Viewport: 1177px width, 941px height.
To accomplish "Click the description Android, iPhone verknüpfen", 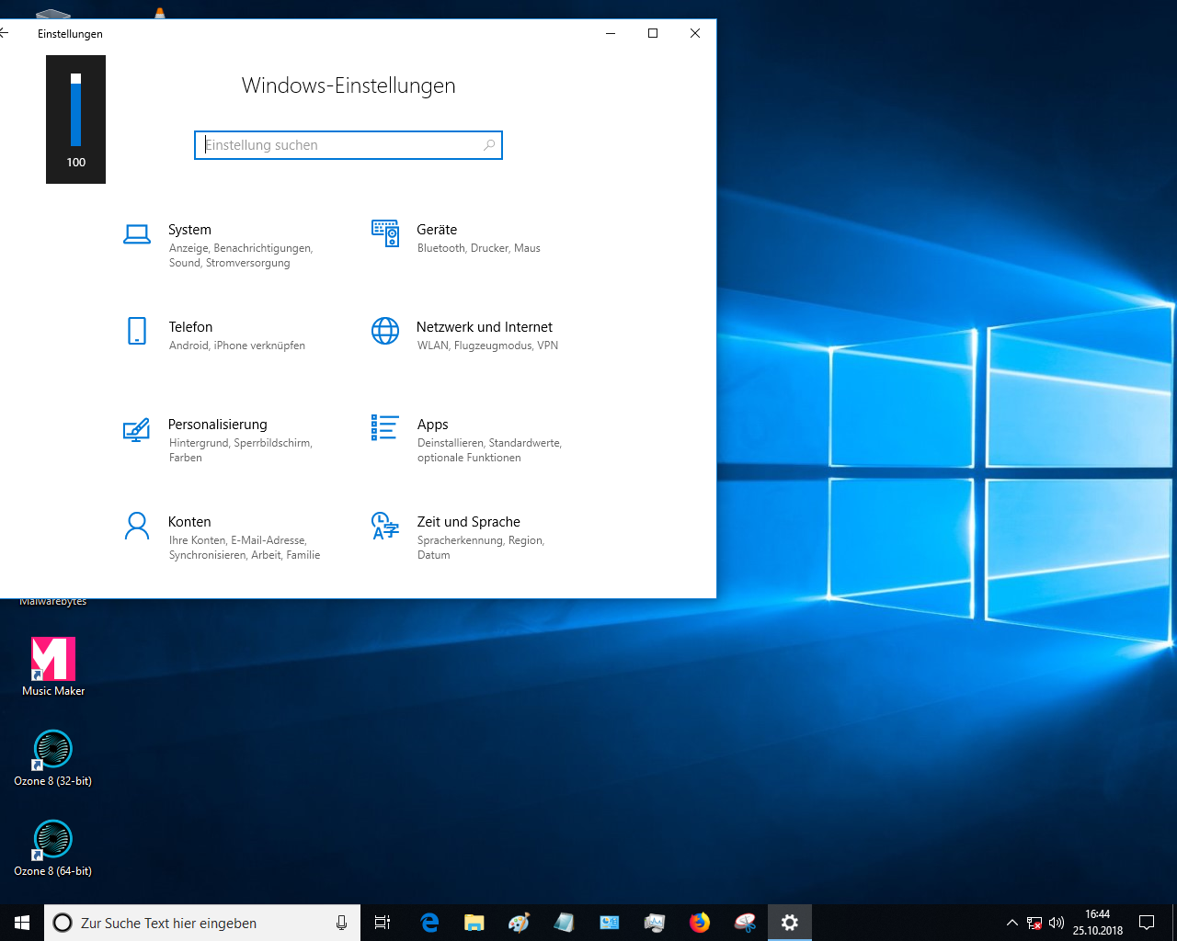I will 237,346.
